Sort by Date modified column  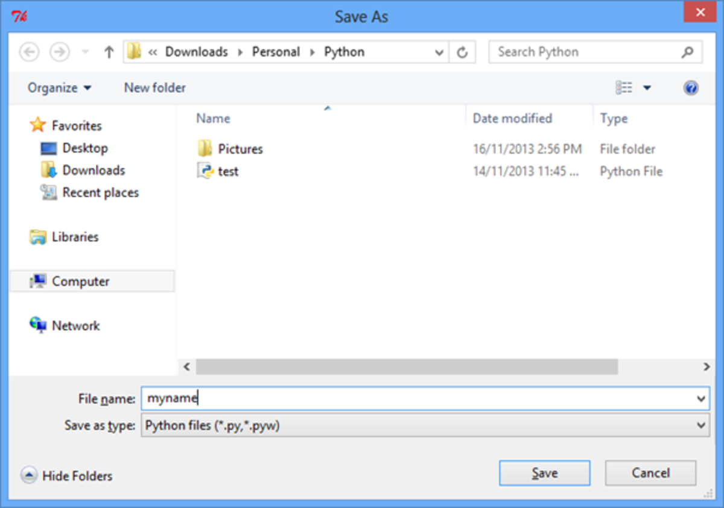(512, 118)
